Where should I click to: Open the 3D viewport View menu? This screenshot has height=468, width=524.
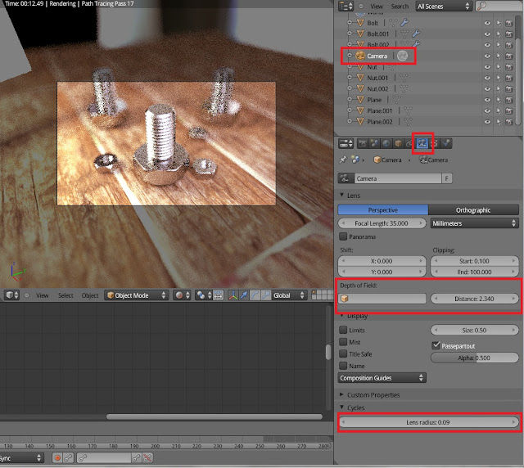tap(42, 295)
